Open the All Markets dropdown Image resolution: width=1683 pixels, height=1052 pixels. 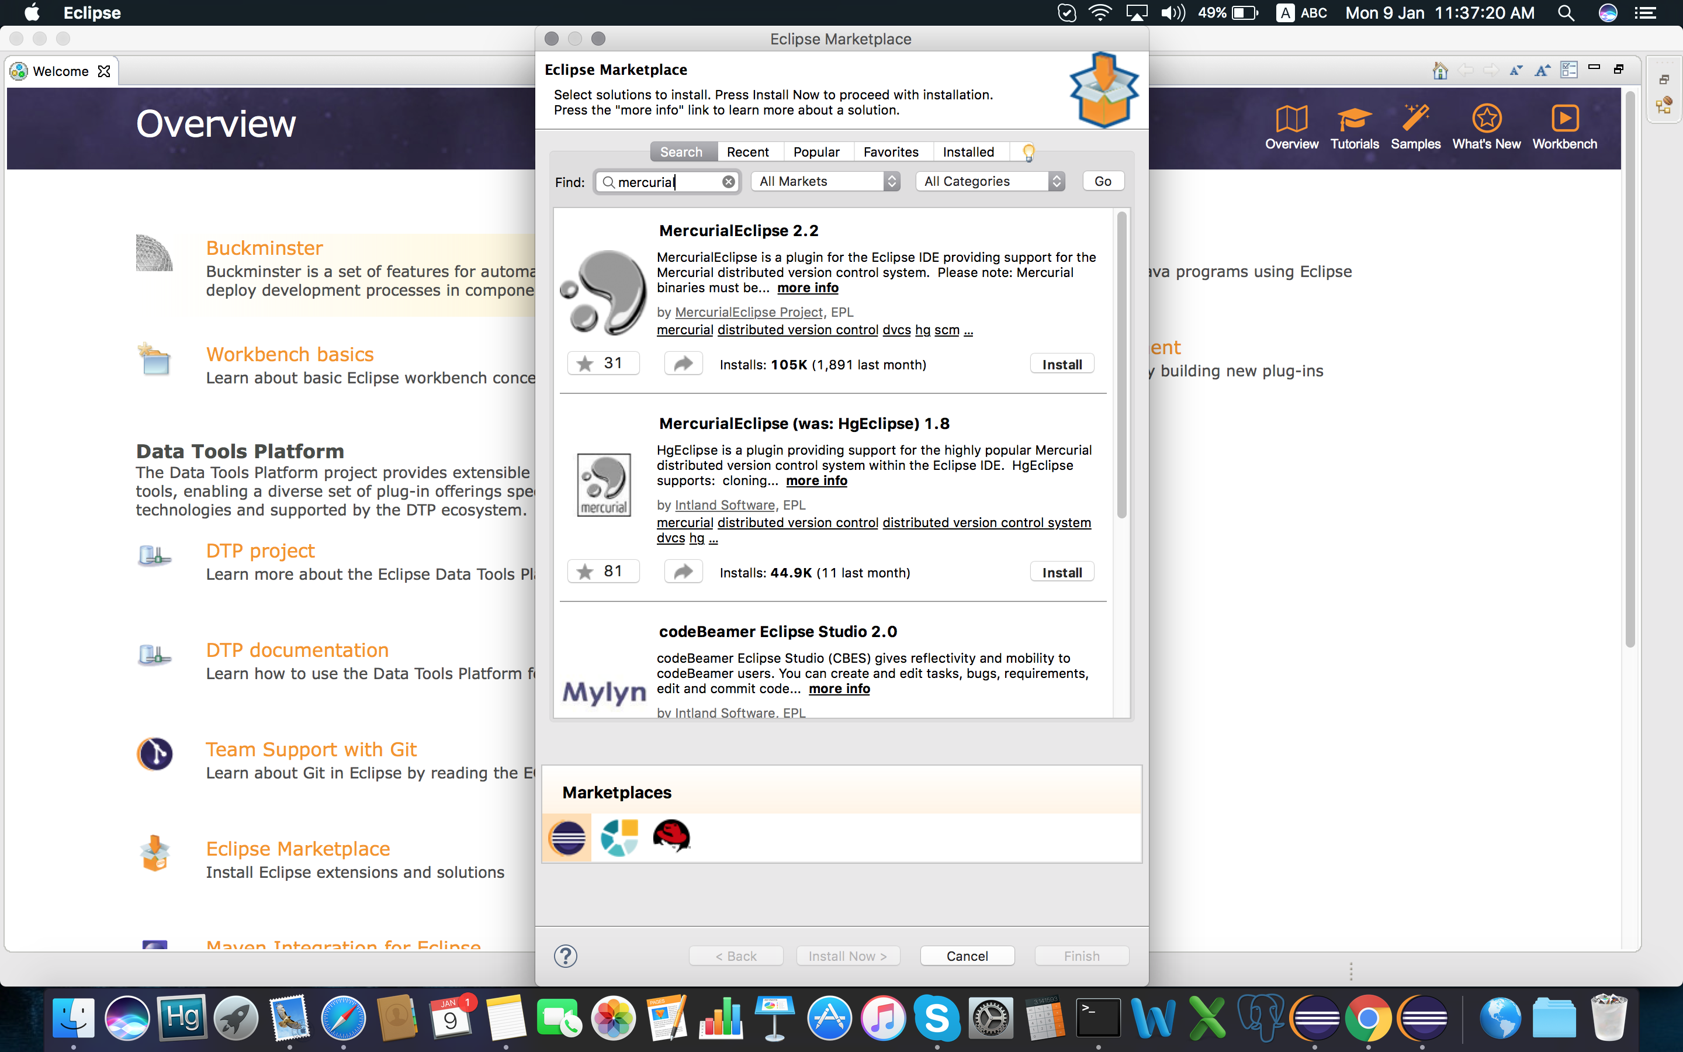826,182
